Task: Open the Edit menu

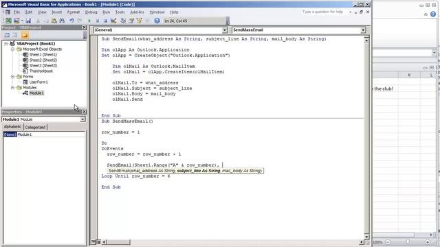Action: tap(29, 12)
